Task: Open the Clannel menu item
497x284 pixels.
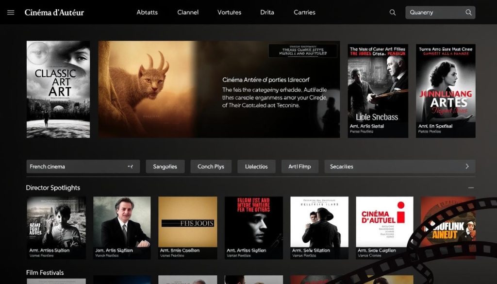Action: coord(187,12)
